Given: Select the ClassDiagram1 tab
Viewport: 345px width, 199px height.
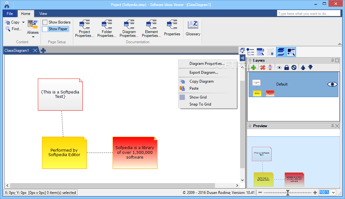Looking at the screenshot, I should 17,51.
